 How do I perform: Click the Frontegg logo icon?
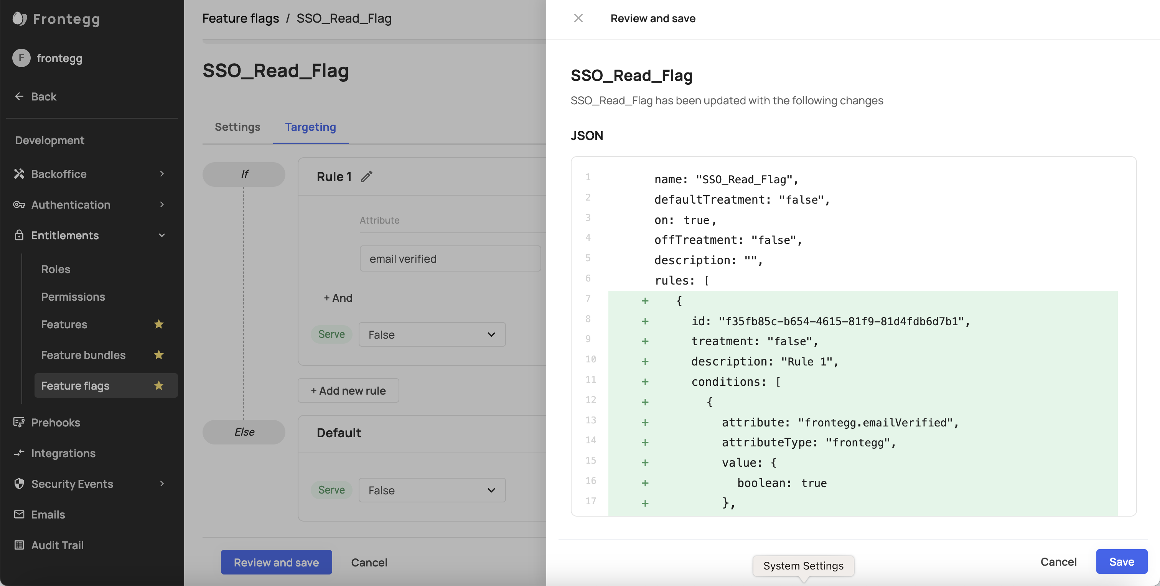19,18
